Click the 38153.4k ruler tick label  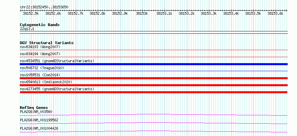[231, 14]
